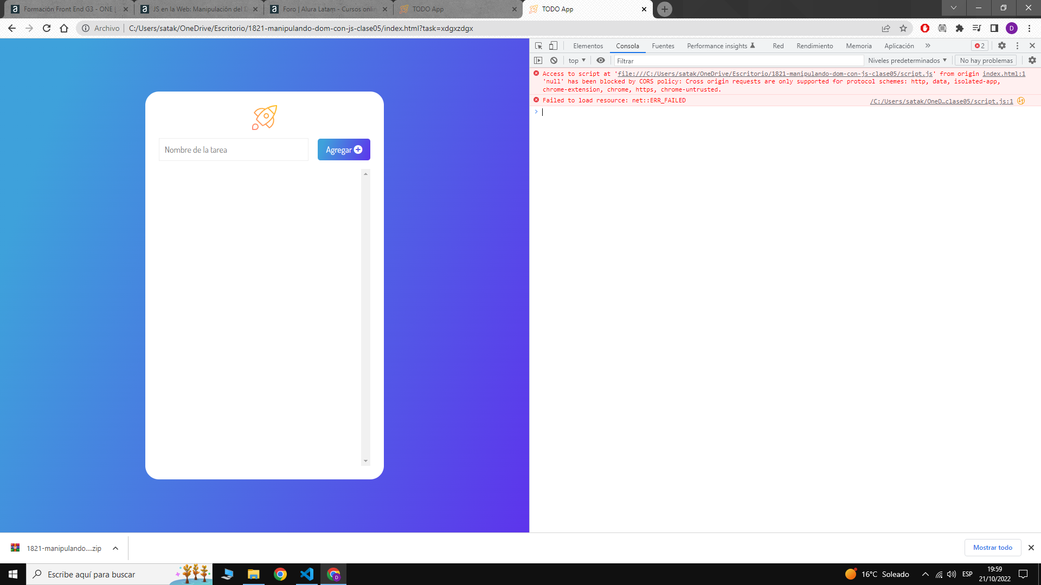Focus the Nombre de la tarea field
The image size is (1041, 585).
234,149
